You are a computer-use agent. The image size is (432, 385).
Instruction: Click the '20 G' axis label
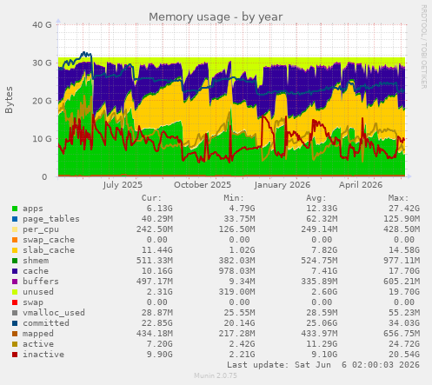(42, 101)
